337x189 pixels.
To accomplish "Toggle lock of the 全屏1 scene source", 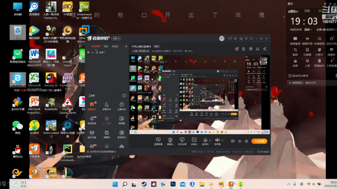I will coord(92,52).
